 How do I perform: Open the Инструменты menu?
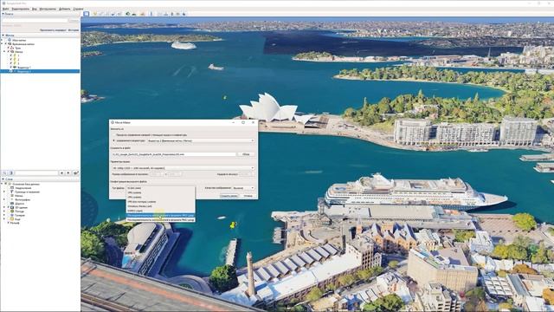[x=48, y=9]
